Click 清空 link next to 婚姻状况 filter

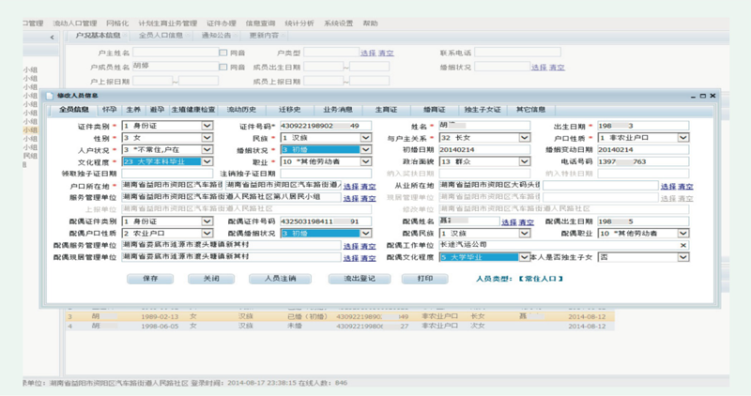(x=557, y=68)
